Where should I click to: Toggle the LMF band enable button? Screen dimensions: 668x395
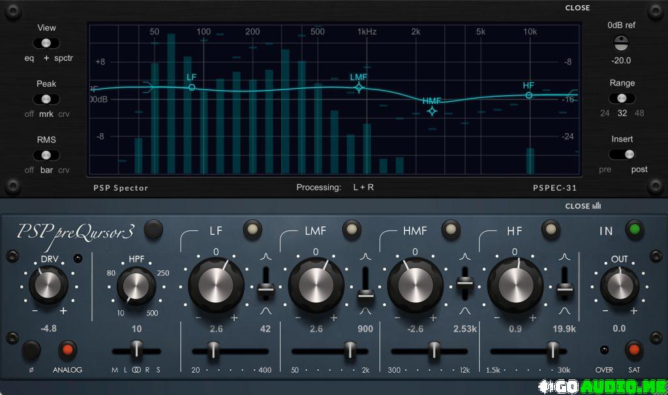point(352,230)
